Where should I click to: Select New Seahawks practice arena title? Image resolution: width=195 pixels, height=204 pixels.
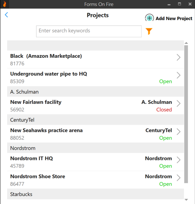tap(46, 130)
